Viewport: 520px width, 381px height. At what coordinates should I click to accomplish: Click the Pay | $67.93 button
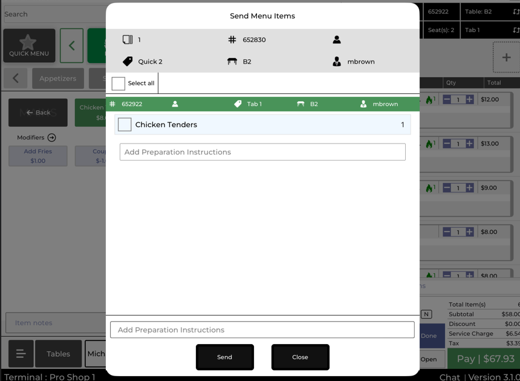[484, 359]
